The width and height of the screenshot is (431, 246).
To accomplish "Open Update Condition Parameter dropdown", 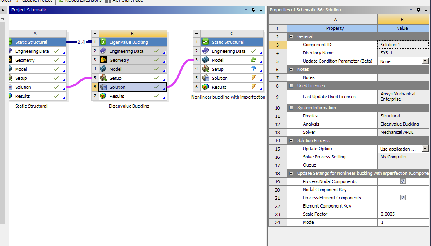I will pyautogui.click(x=425, y=61).
